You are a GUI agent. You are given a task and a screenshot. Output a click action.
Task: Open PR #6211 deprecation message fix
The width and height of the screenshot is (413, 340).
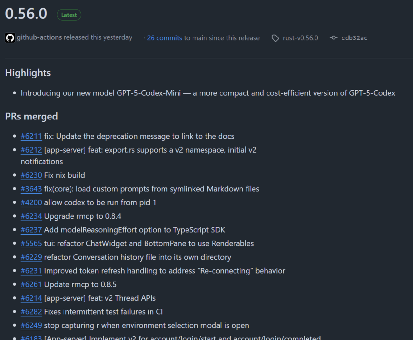31,136
